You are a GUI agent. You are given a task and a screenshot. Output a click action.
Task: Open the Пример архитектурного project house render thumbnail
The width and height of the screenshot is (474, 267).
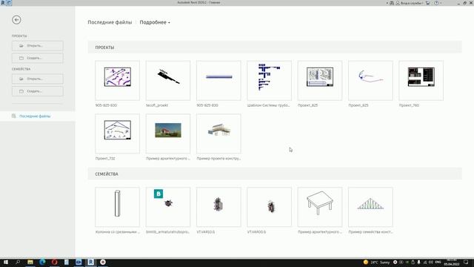(x=168, y=133)
